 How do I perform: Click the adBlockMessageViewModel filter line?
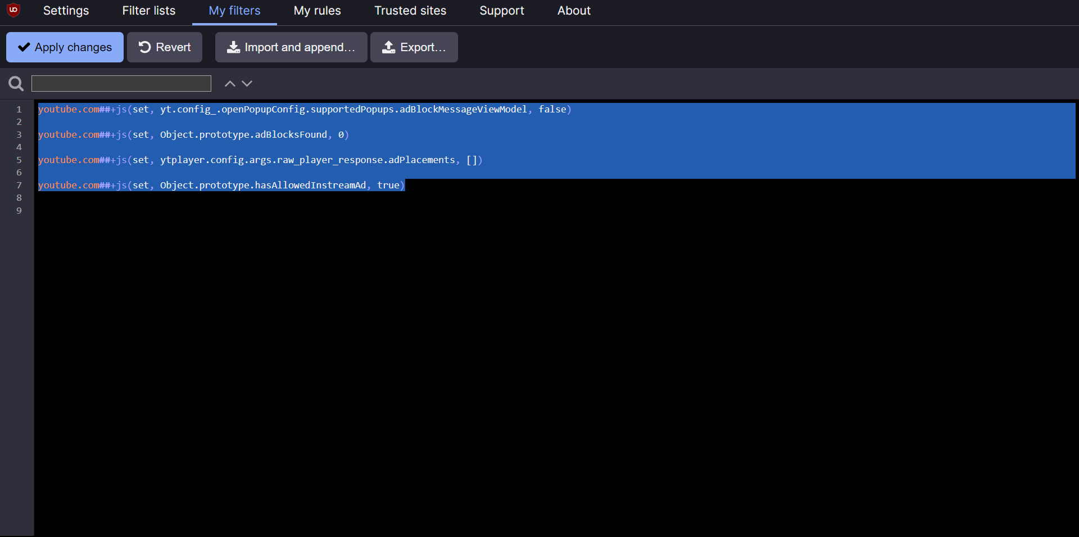coord(305,109)
